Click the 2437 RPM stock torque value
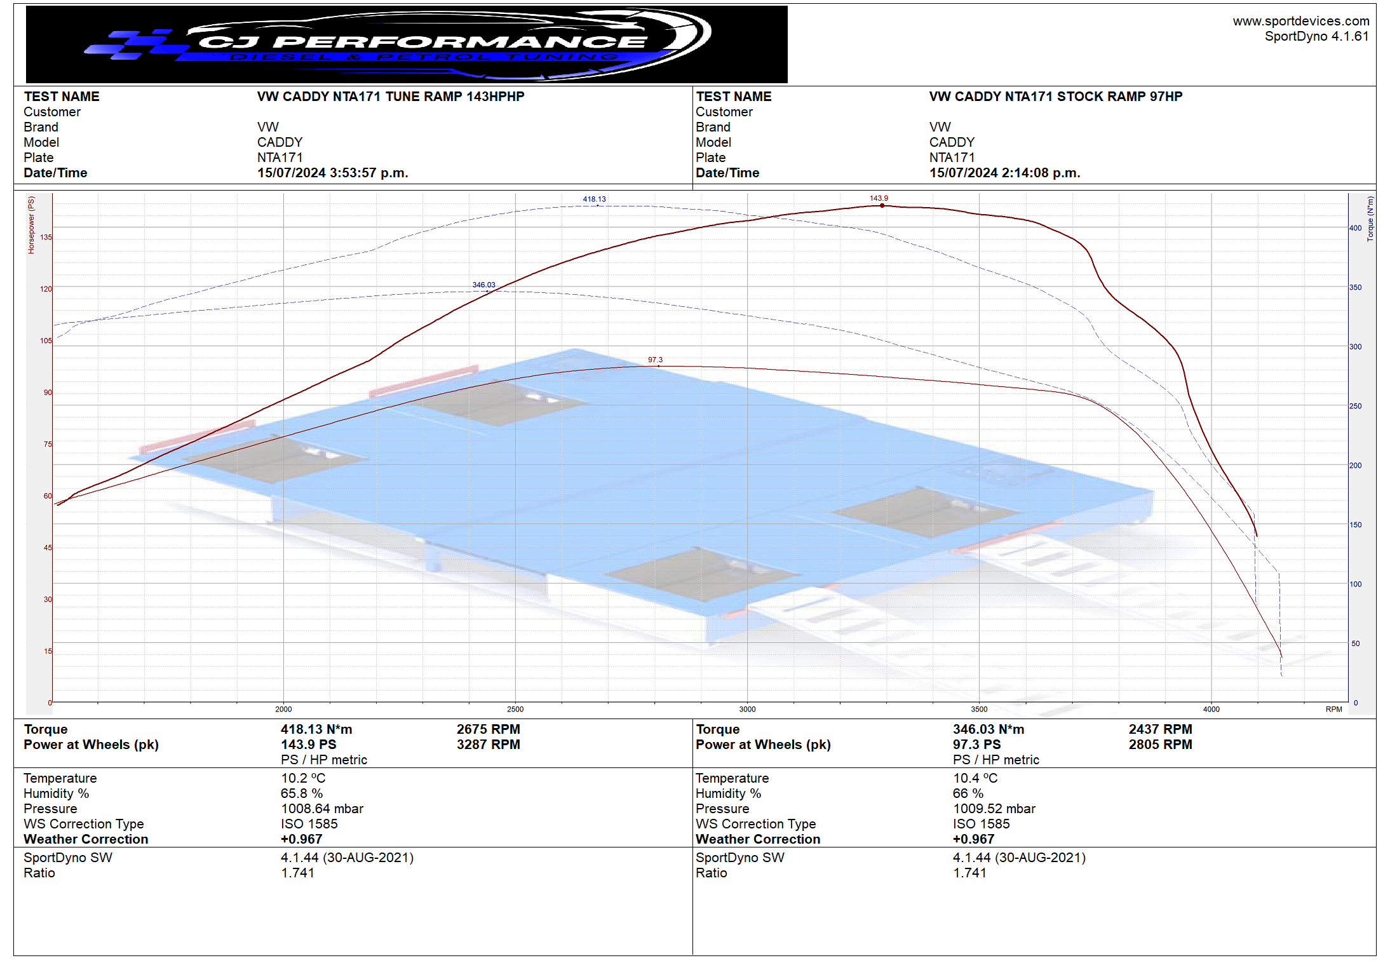 click(1160, 729)
